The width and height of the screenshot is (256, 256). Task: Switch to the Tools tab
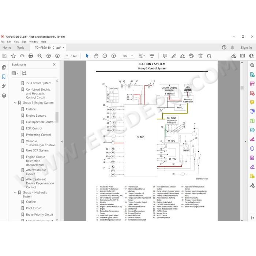pos(20,48)
